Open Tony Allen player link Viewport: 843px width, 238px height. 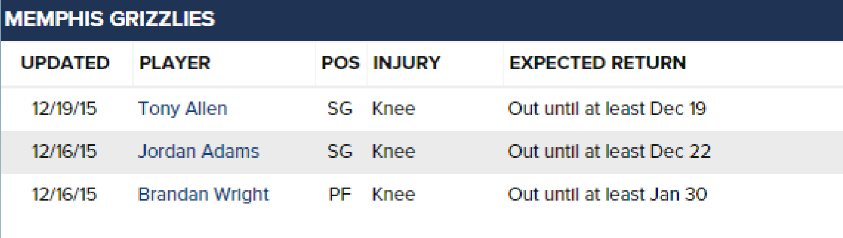coord(182,109)
